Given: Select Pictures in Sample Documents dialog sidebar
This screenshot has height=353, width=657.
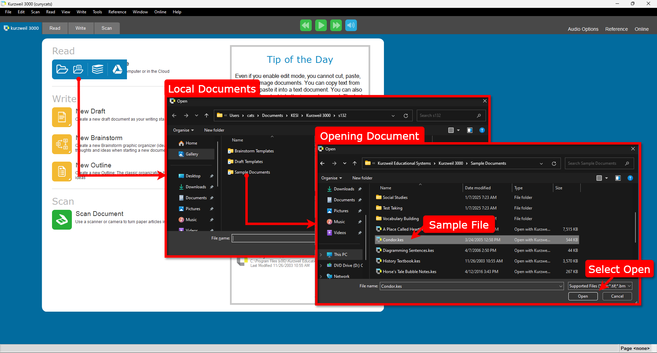Looking at the screenshot, I should [340, 211].
